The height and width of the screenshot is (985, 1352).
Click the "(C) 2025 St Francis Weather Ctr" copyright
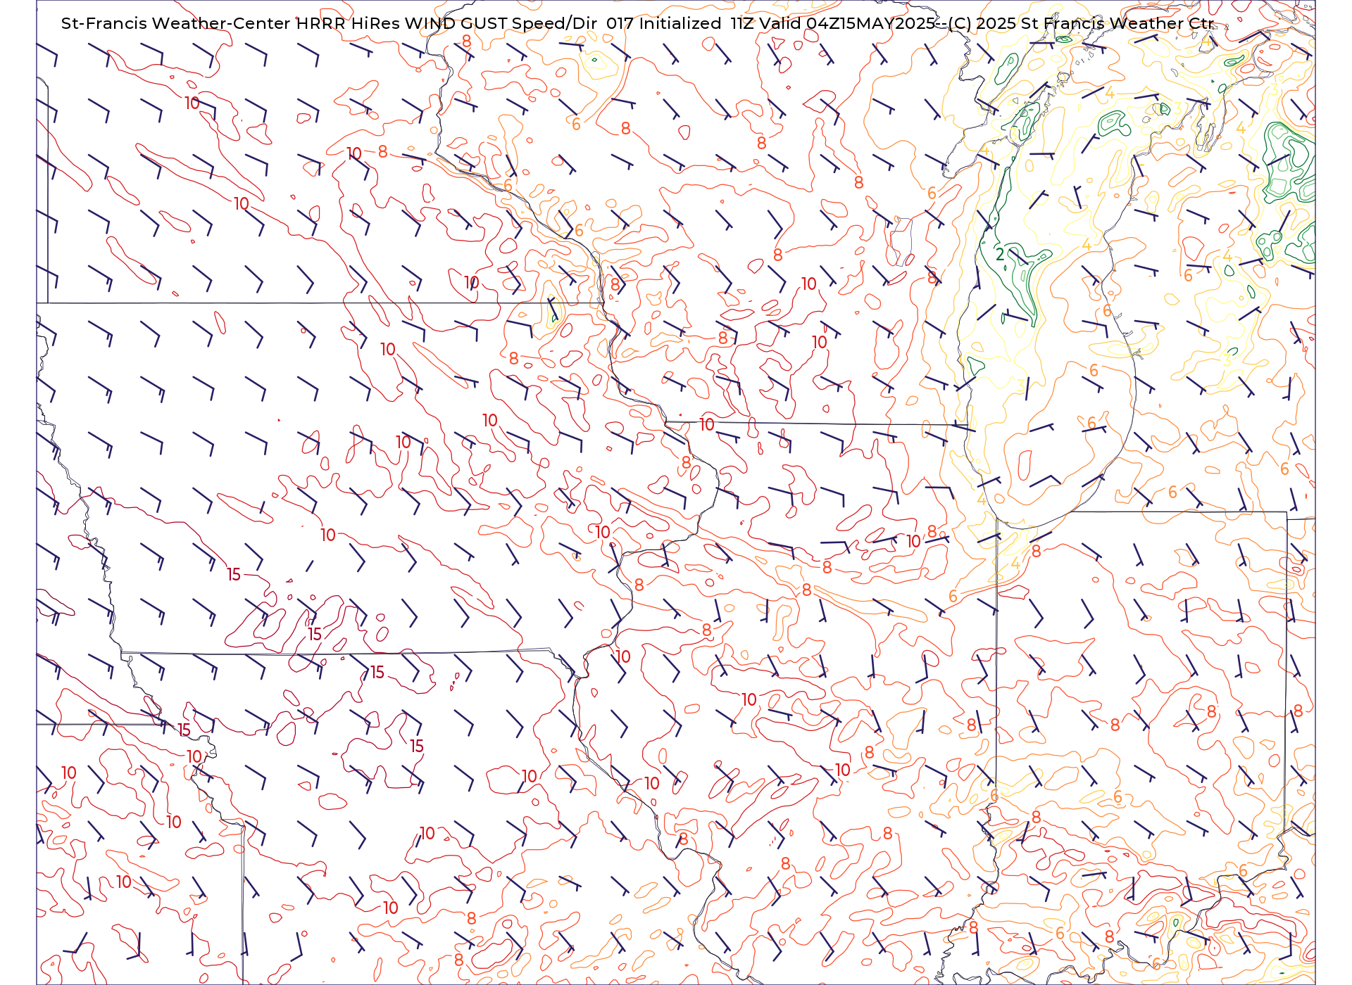(1082, 23)
